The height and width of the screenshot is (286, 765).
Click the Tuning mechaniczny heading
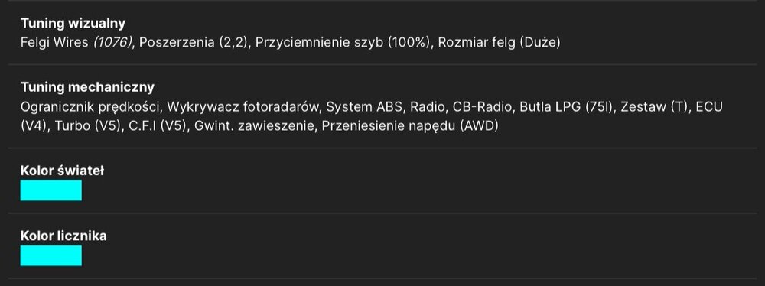coord(87,87)
